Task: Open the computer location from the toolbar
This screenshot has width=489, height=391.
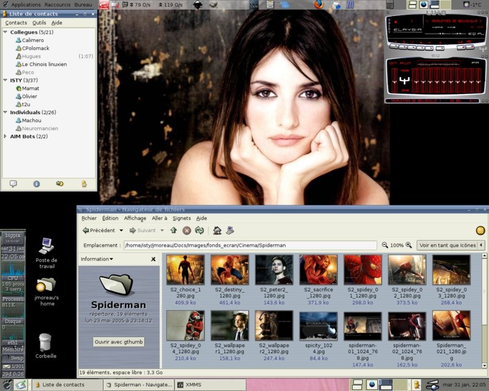Action: 230,231
